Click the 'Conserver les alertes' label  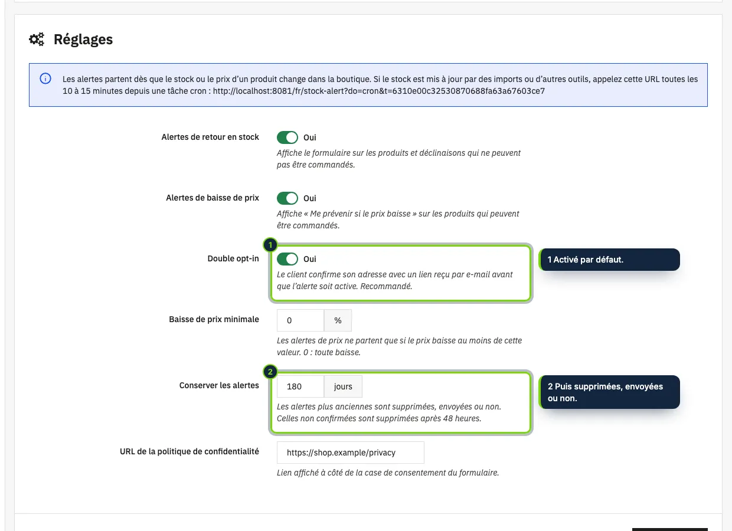pyautogui.click(x=219, y=385)
